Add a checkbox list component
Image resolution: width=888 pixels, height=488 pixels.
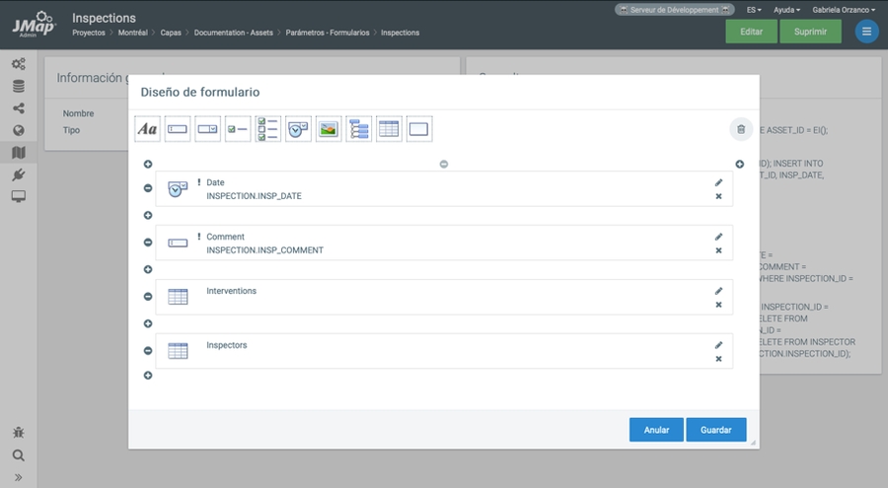(x=268, y=129)
